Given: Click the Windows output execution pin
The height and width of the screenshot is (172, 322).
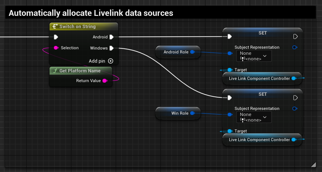Looking at the screenshot, I should (x=111, y=48).
